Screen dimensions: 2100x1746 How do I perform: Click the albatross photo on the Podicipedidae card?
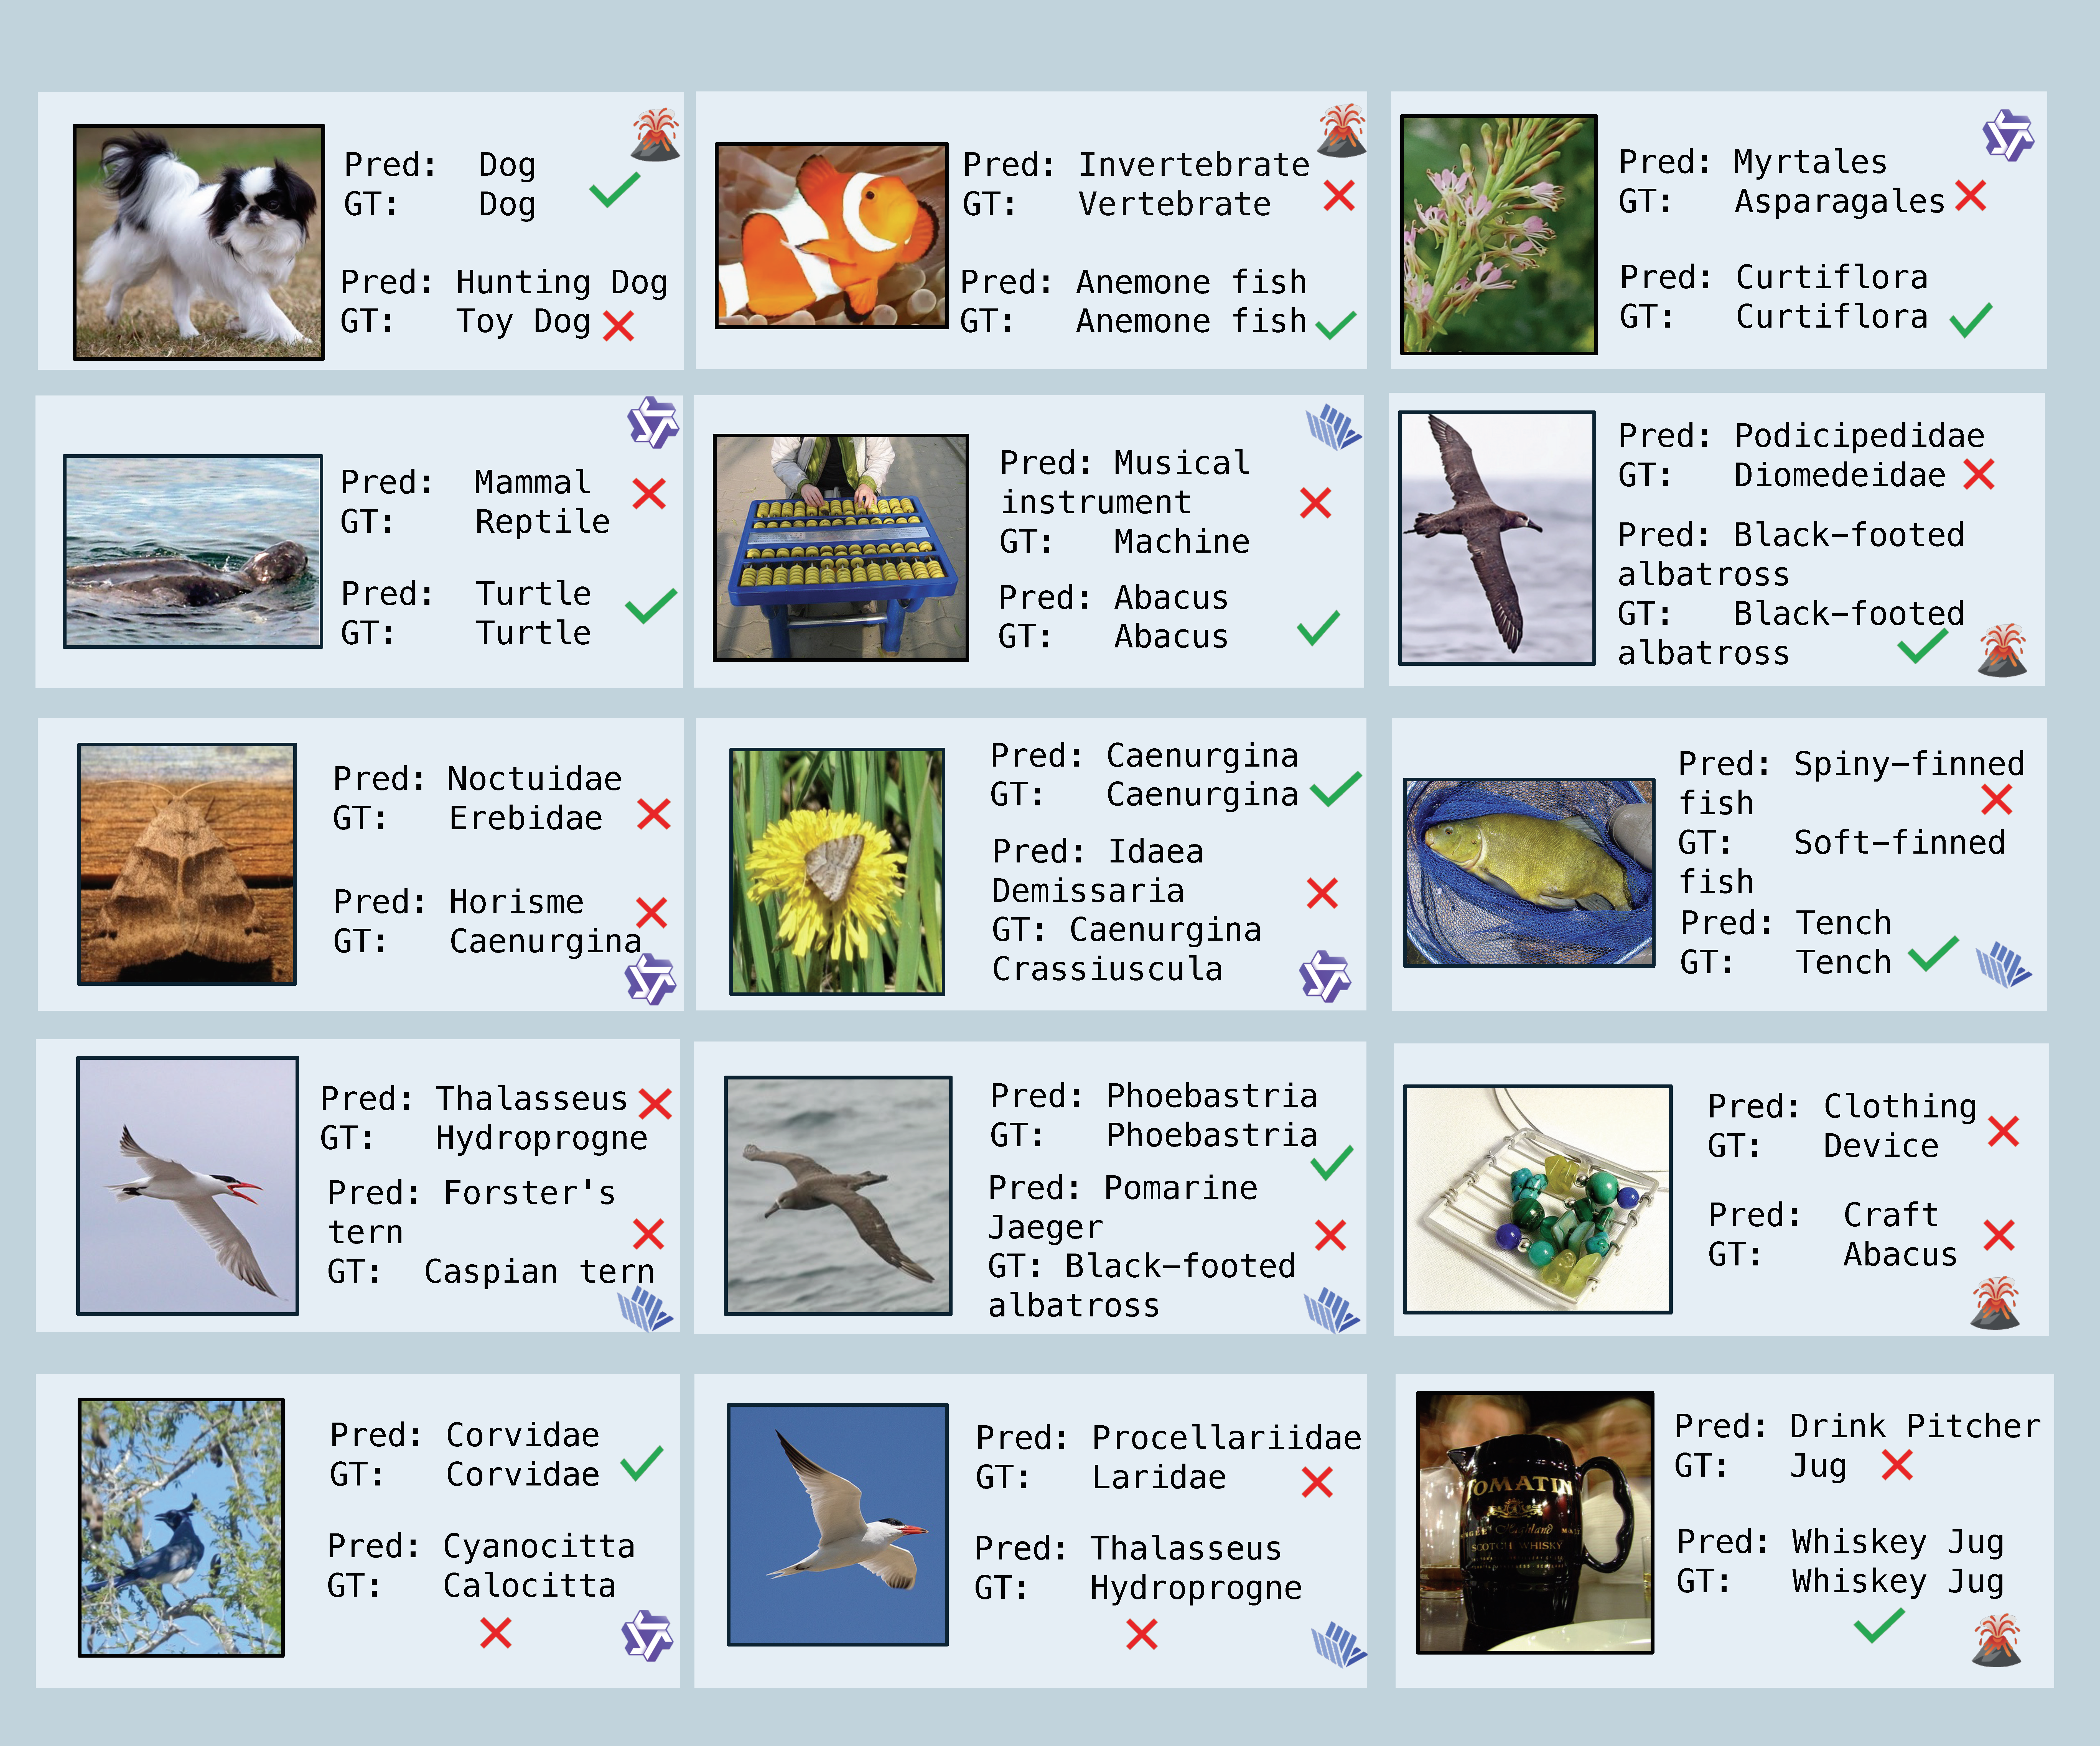(x=1497, y=538)
